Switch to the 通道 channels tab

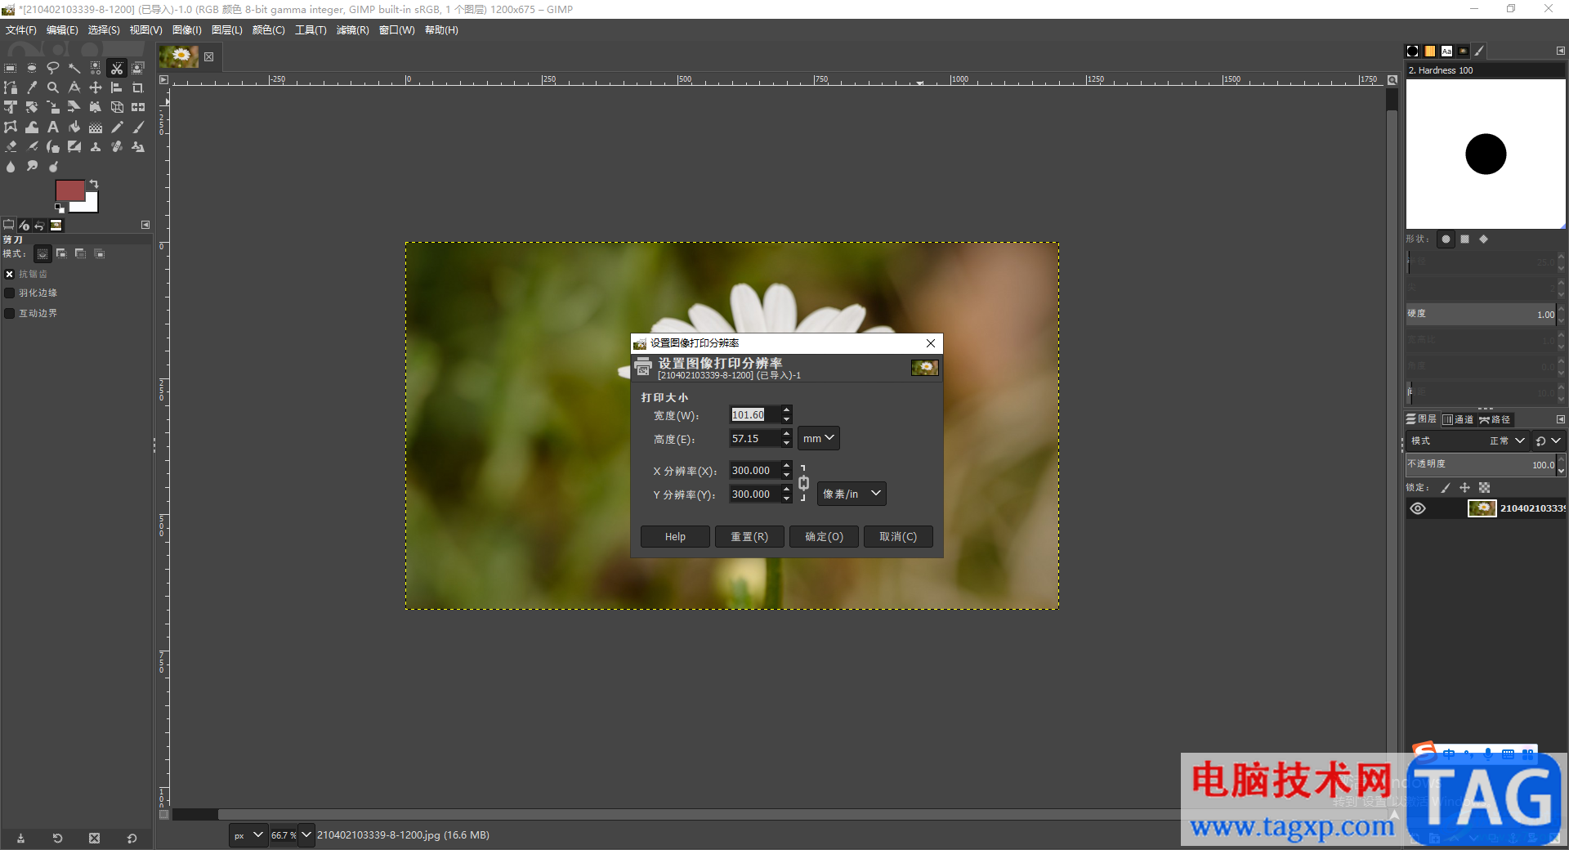(x=1458, y=419)
